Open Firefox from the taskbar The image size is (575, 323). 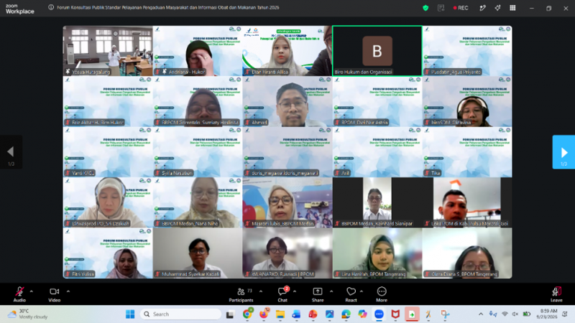click(264, 314)
